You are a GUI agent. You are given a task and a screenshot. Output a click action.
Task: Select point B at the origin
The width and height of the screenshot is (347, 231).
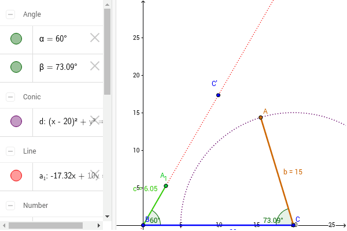[x=143, y=225]
